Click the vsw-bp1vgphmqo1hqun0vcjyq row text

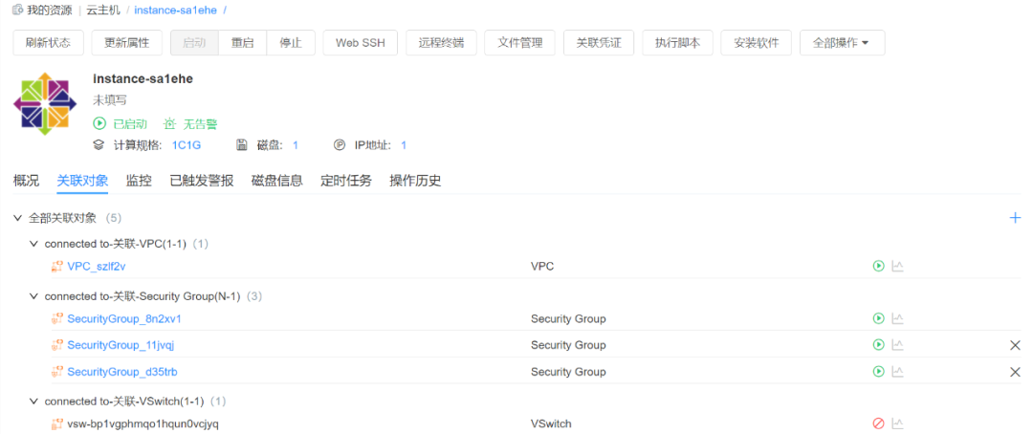(143, 424)
